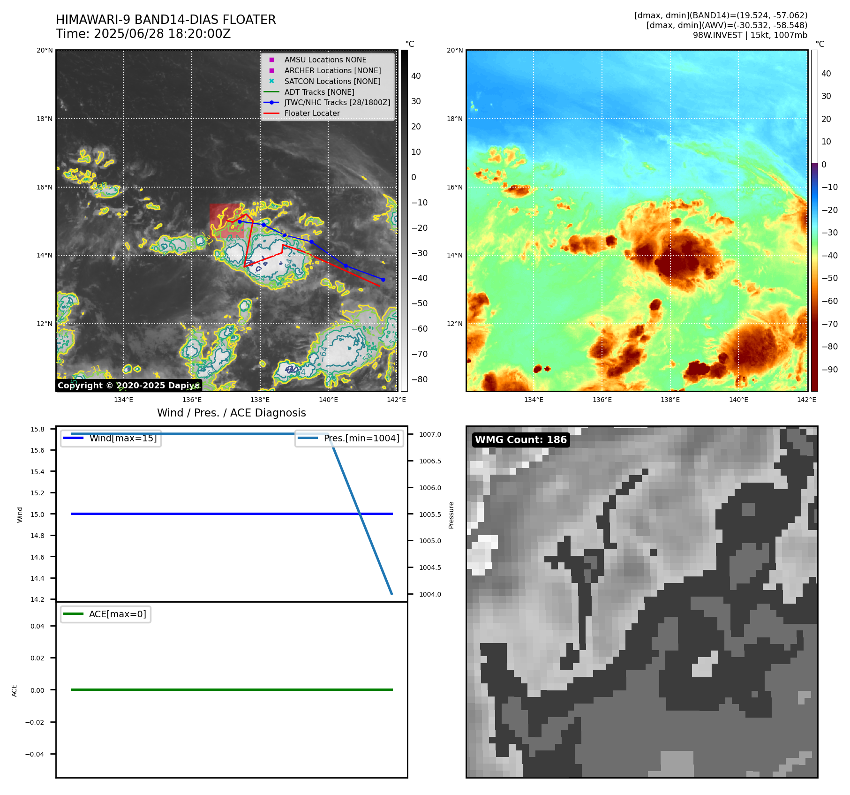Click the Pressure axis label
This screenshot has height=795, width=850.
(x=451, y=515)
